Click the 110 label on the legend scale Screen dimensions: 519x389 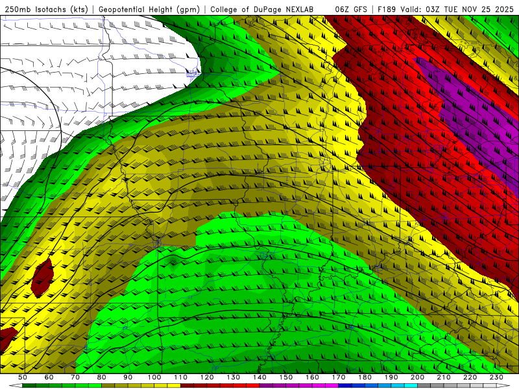click(180, 377)
